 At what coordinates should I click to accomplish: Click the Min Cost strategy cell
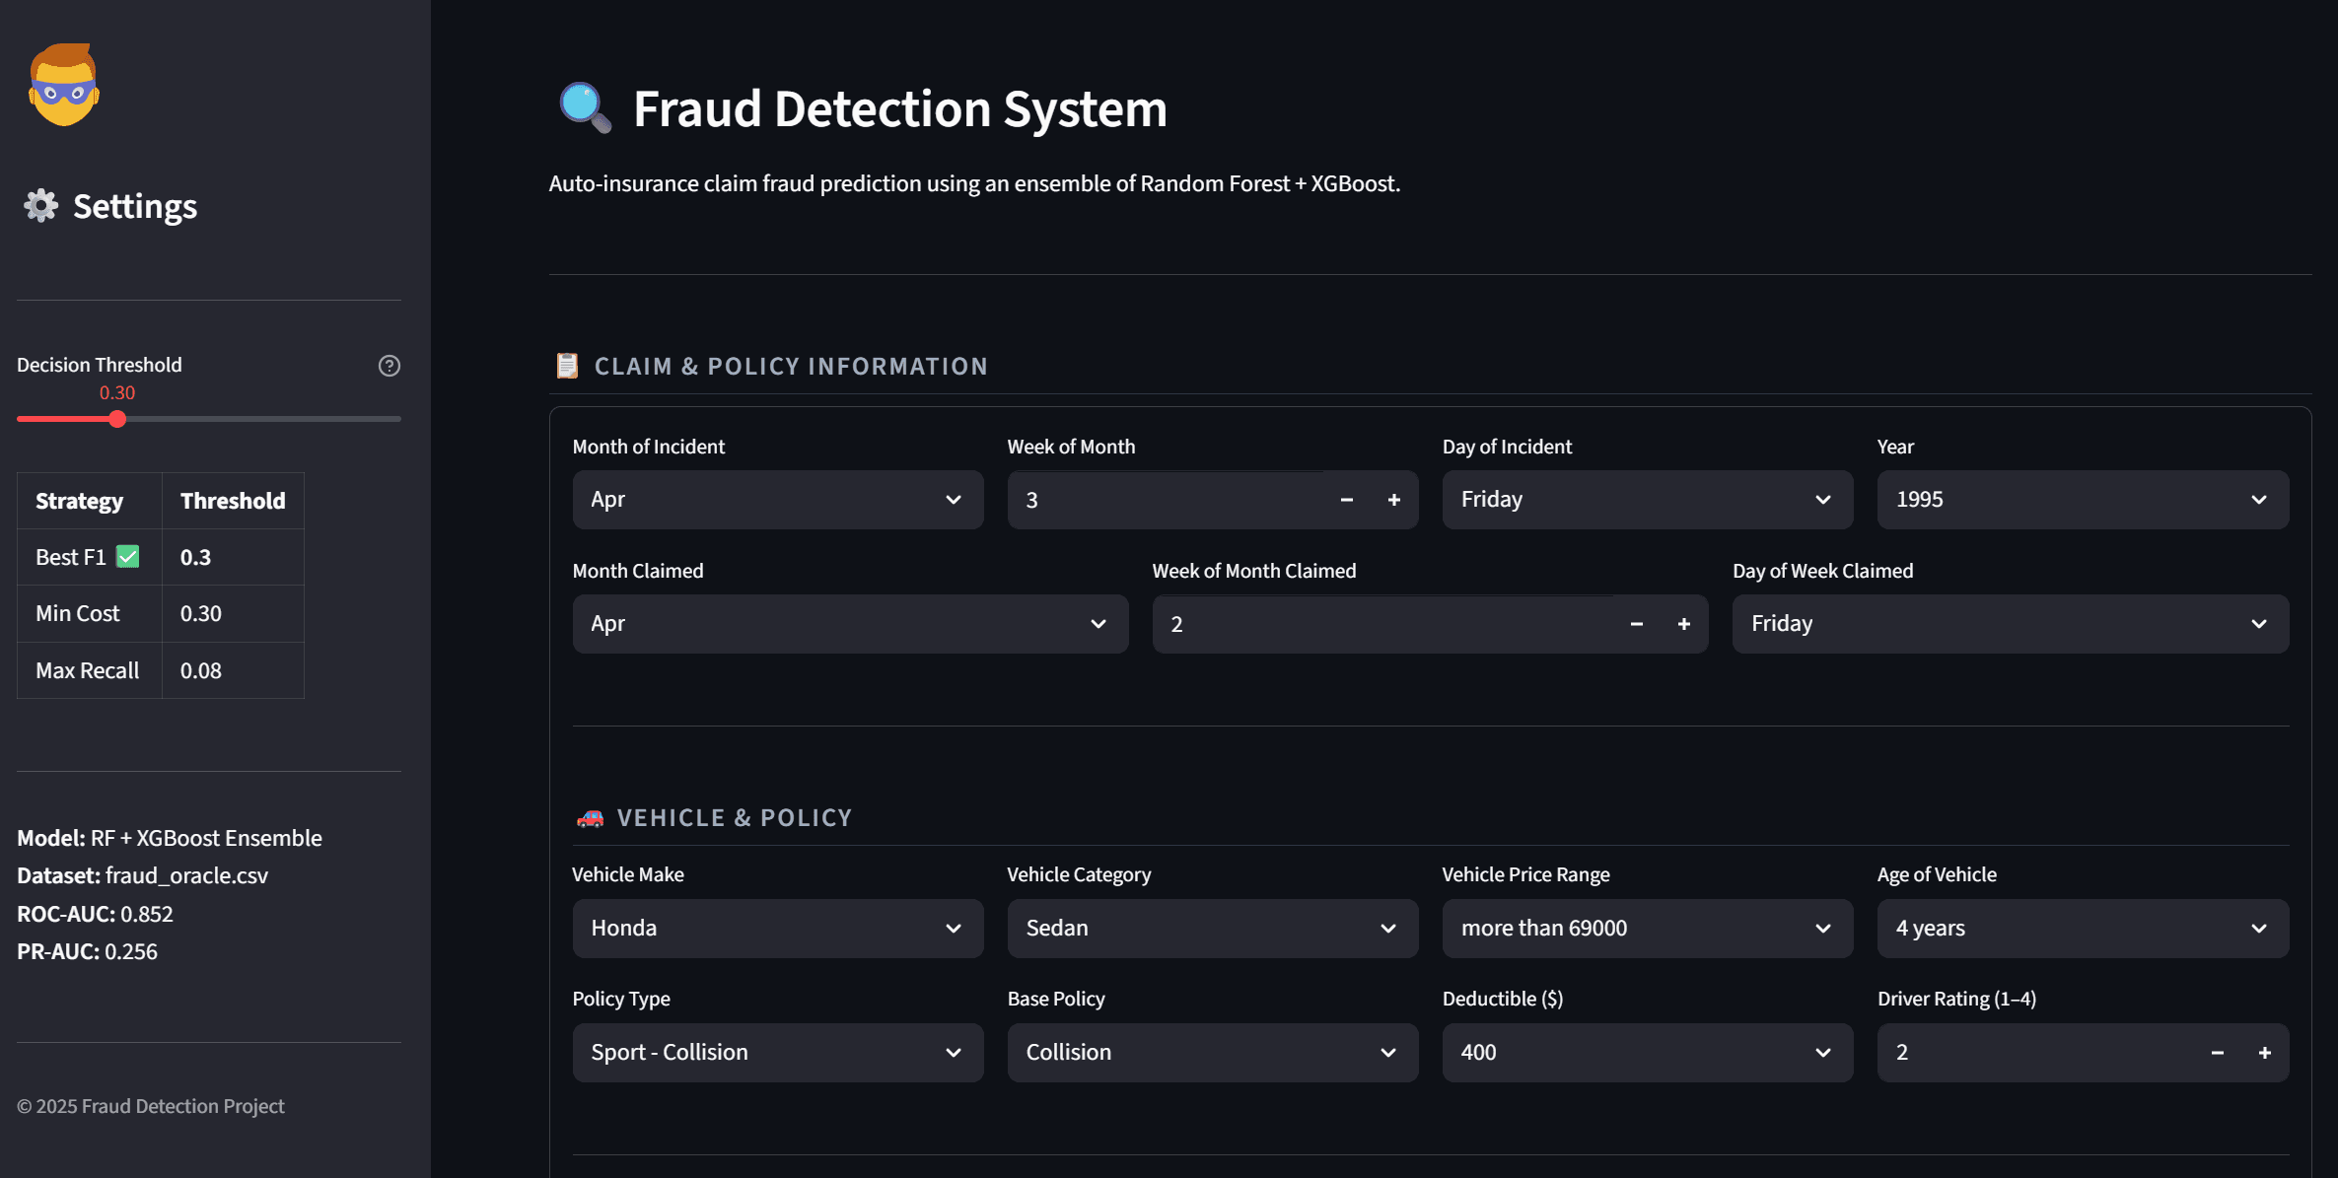[x=90, y=613]
